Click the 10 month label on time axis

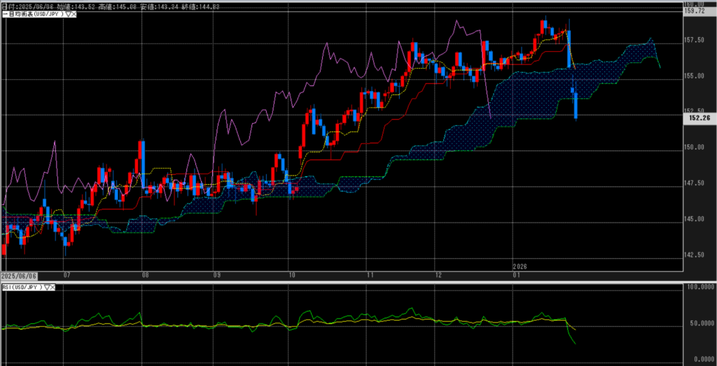pos(292,276)
